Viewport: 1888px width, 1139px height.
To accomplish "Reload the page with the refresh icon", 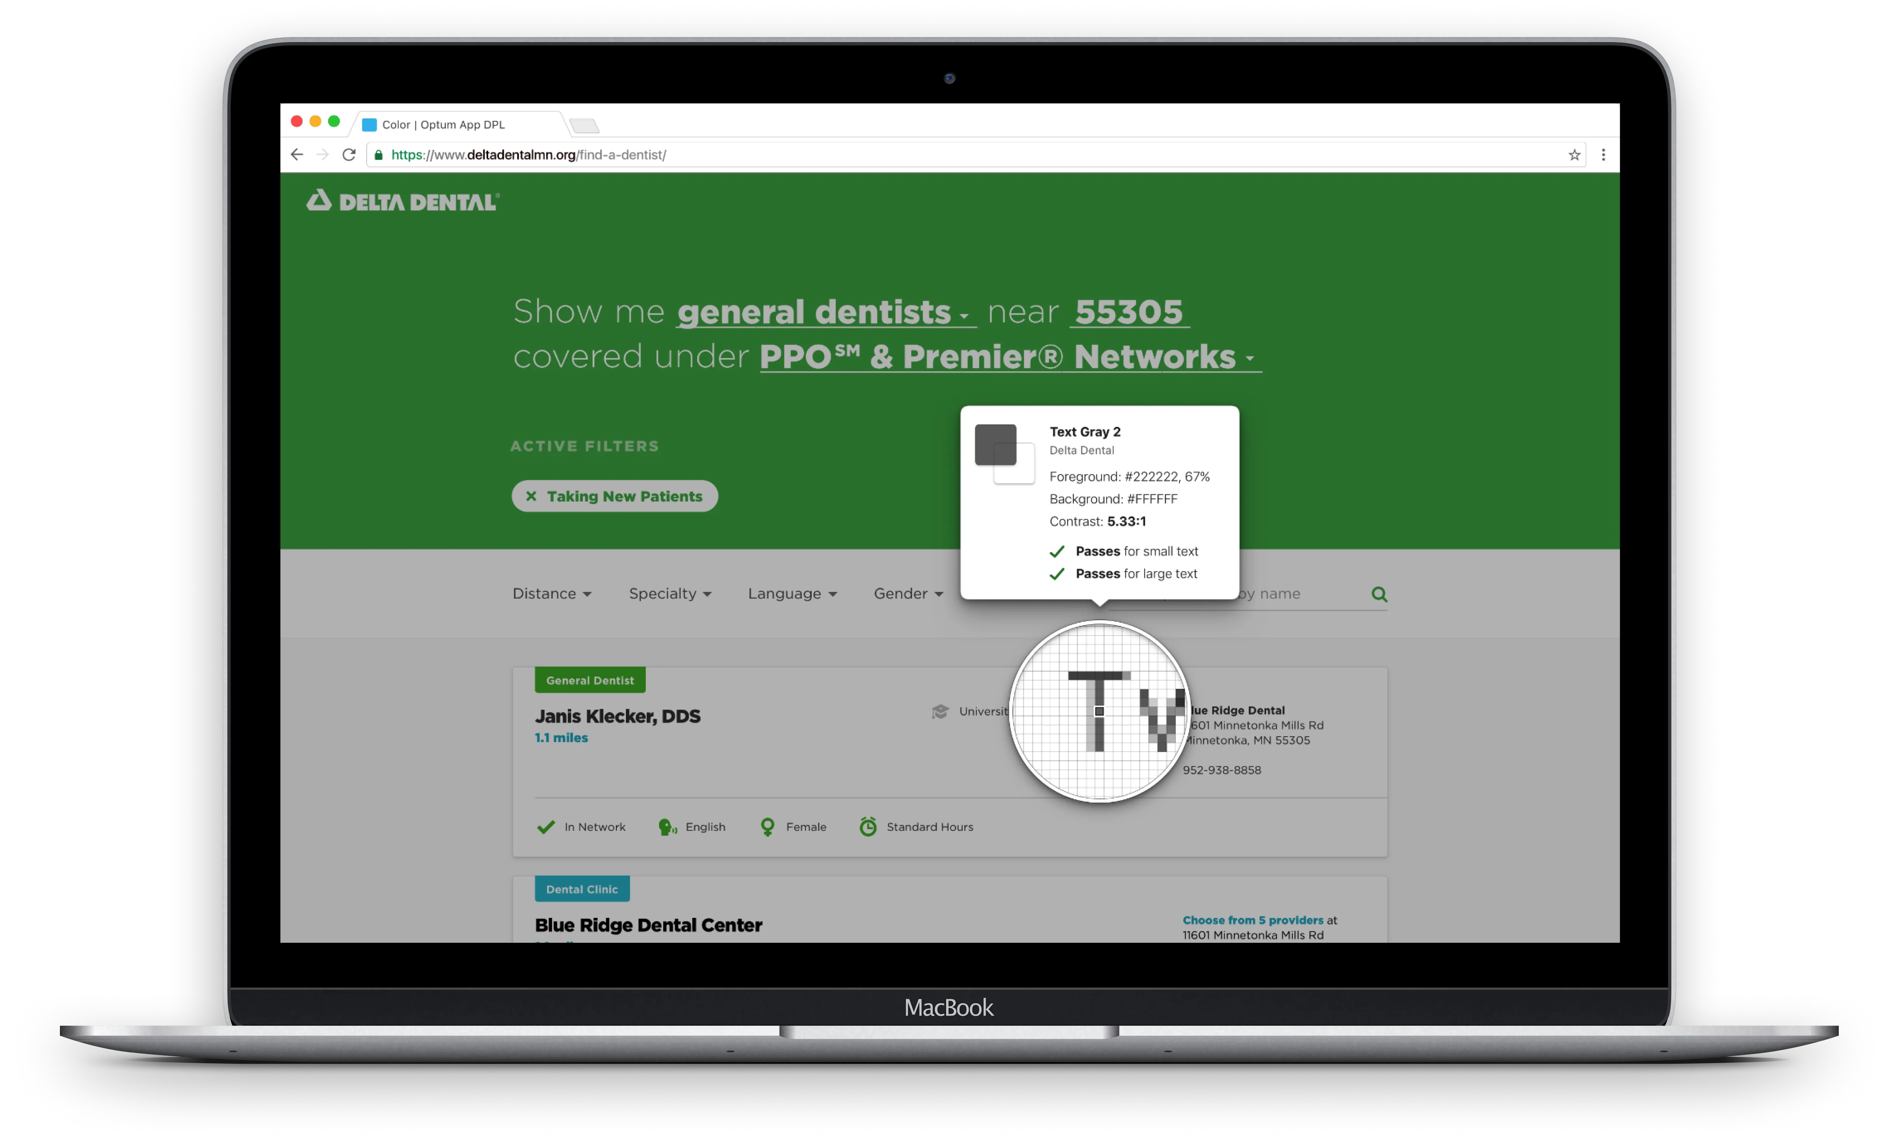I will (349, 155).
